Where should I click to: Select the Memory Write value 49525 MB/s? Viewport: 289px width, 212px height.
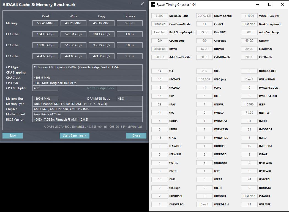coord(73,23)
